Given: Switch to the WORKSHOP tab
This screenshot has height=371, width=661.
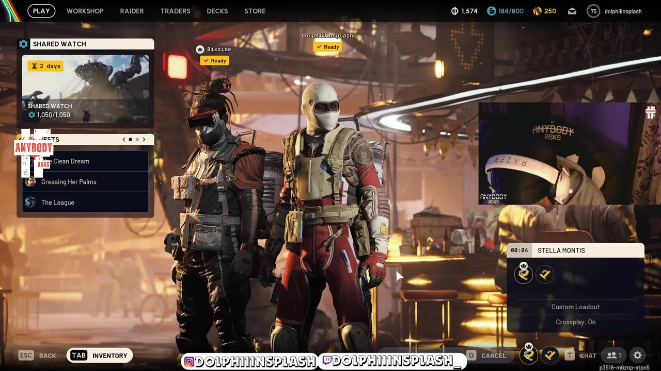Looking at the screenshot, I should coord(85,11).
